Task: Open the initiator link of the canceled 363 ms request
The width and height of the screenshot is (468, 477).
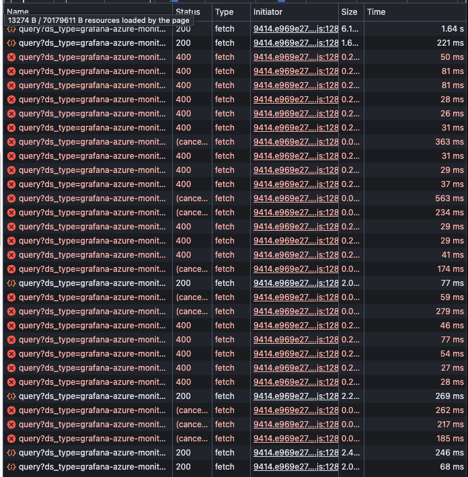Action: (x=296, y=142)
